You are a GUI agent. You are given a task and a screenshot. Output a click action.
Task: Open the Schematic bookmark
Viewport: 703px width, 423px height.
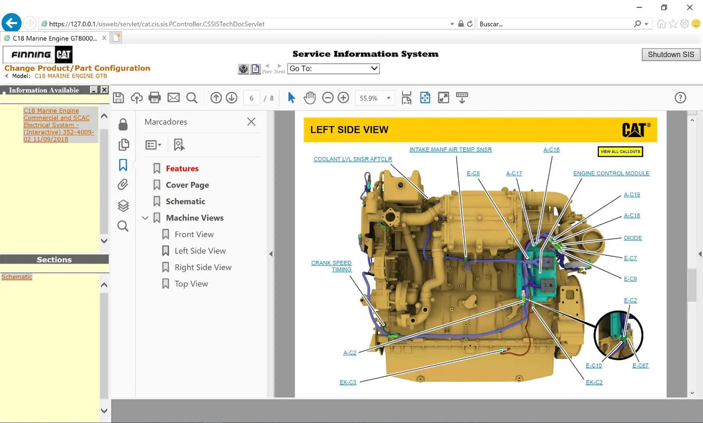pos(185,201)
